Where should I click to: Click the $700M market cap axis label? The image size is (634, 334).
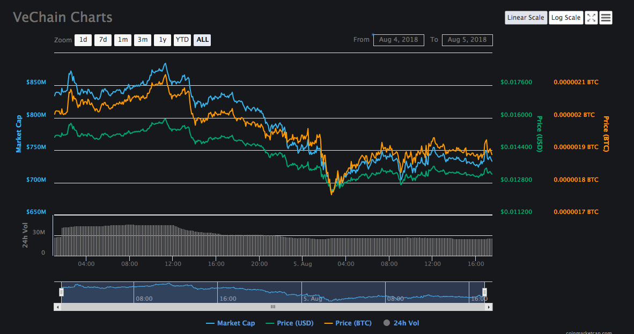click(36, 180)
